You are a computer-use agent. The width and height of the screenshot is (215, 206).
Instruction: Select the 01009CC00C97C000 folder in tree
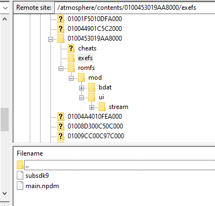96,136
